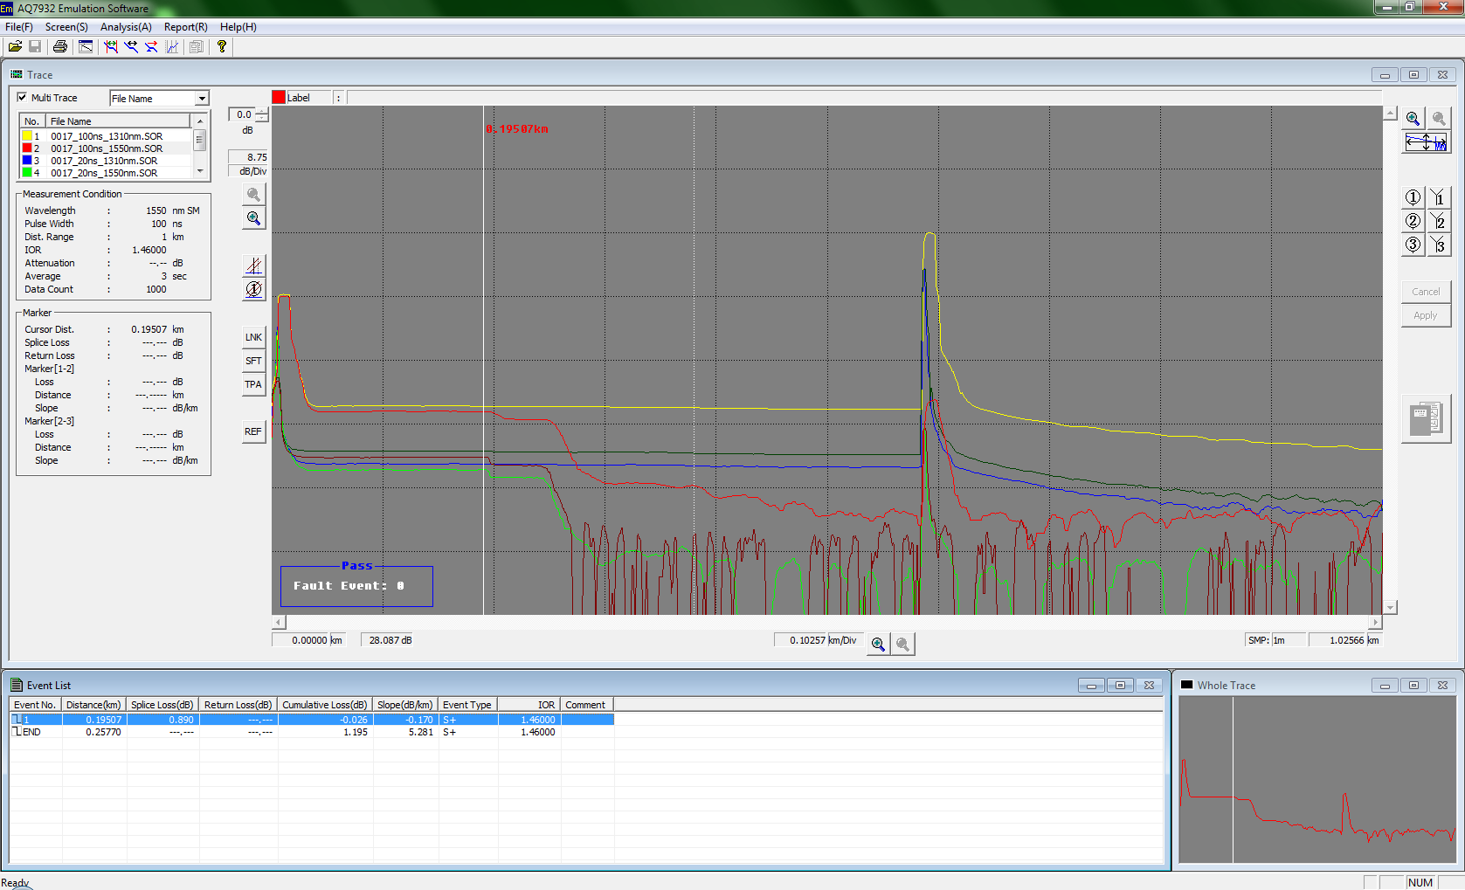
Task: Click dB offset spinner up arrow
Action: [261, 111]
